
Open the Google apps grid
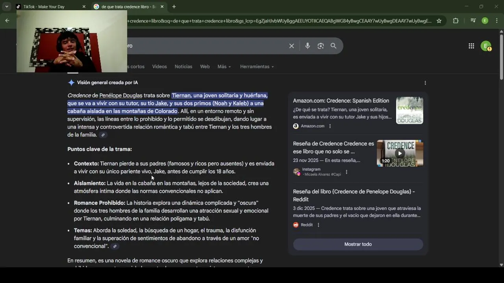tap(471, 46)
